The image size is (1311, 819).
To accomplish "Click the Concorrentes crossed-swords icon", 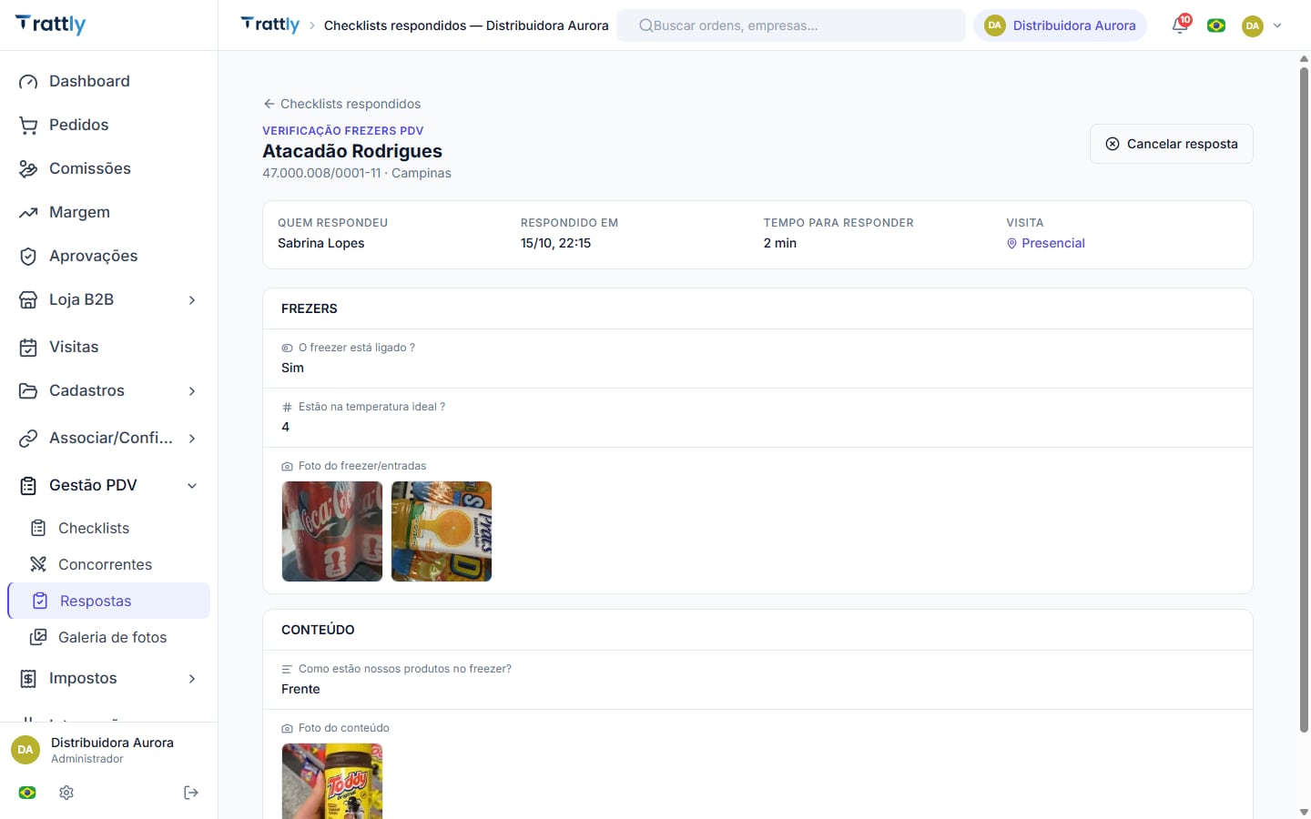I will click(38, 564).
